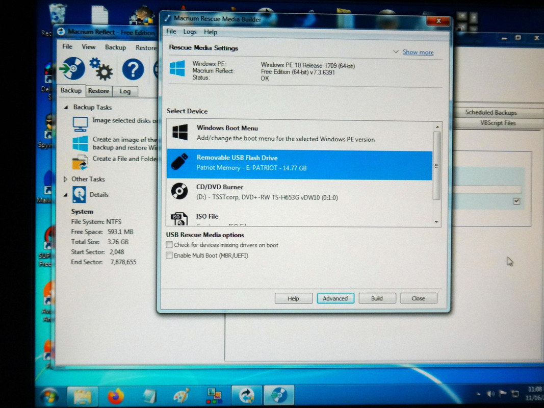Open settings gears icon in Macrium Reflect toolbar
Image resolution: width=544 pixels, height=408 pixels.
tap(101, 69)
